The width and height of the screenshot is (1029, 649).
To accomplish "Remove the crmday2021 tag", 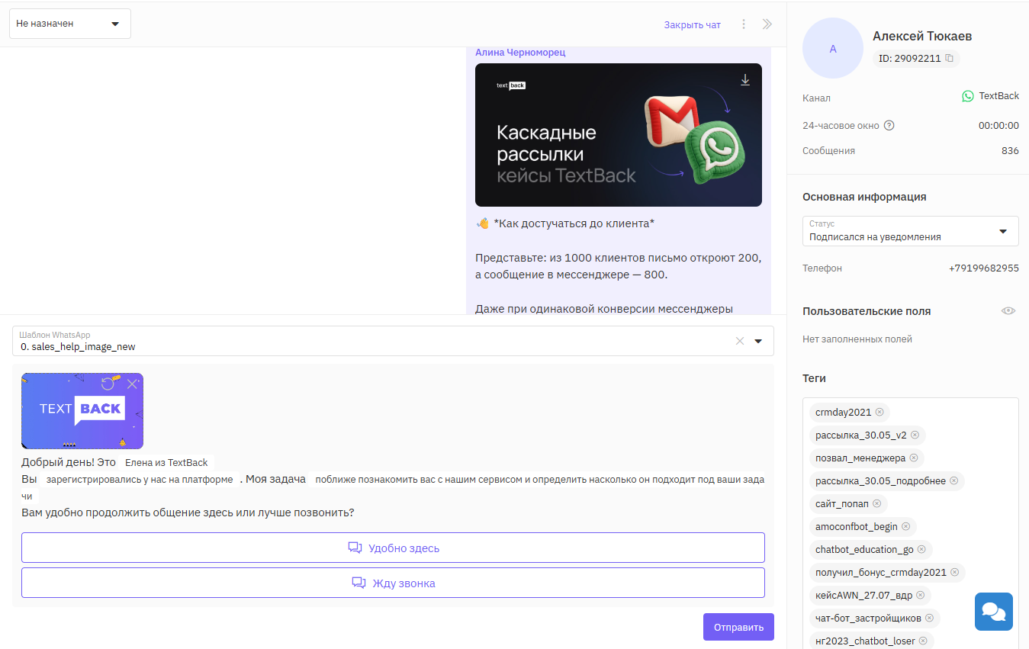I will tap(879, 412).
